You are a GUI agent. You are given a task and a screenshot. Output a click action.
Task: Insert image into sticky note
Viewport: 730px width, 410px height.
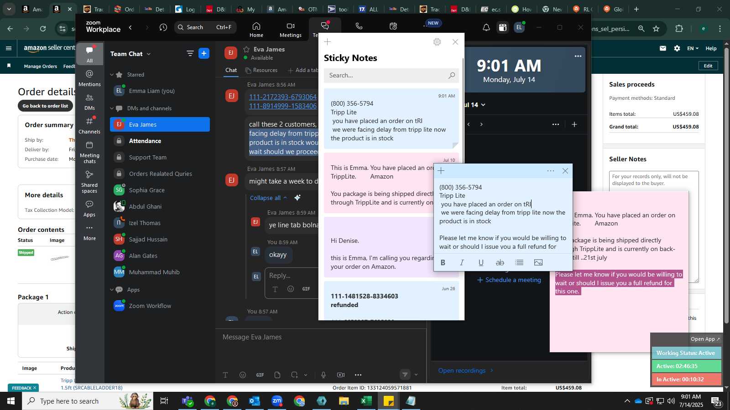538,262
